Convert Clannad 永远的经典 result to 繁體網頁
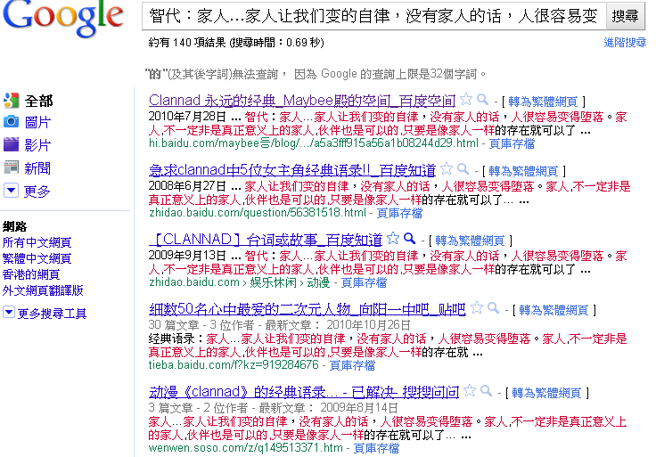 tap(543, 102)
